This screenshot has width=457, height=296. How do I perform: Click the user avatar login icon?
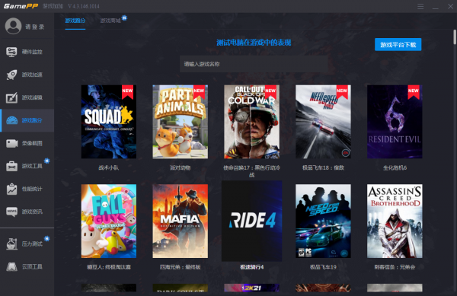pyautogui.click(x=13, y=26)
